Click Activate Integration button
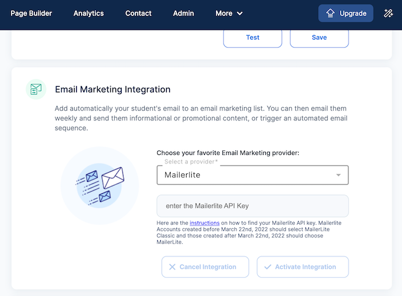 [303, 267]
